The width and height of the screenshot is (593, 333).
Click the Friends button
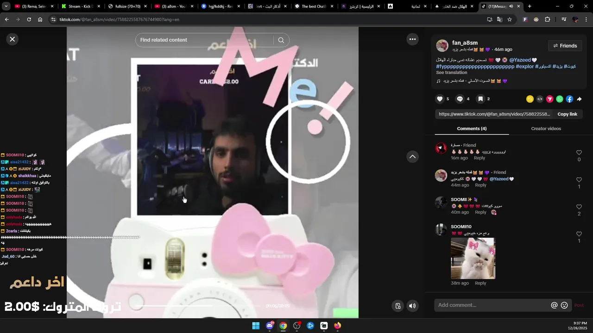(x=565, y=46)
